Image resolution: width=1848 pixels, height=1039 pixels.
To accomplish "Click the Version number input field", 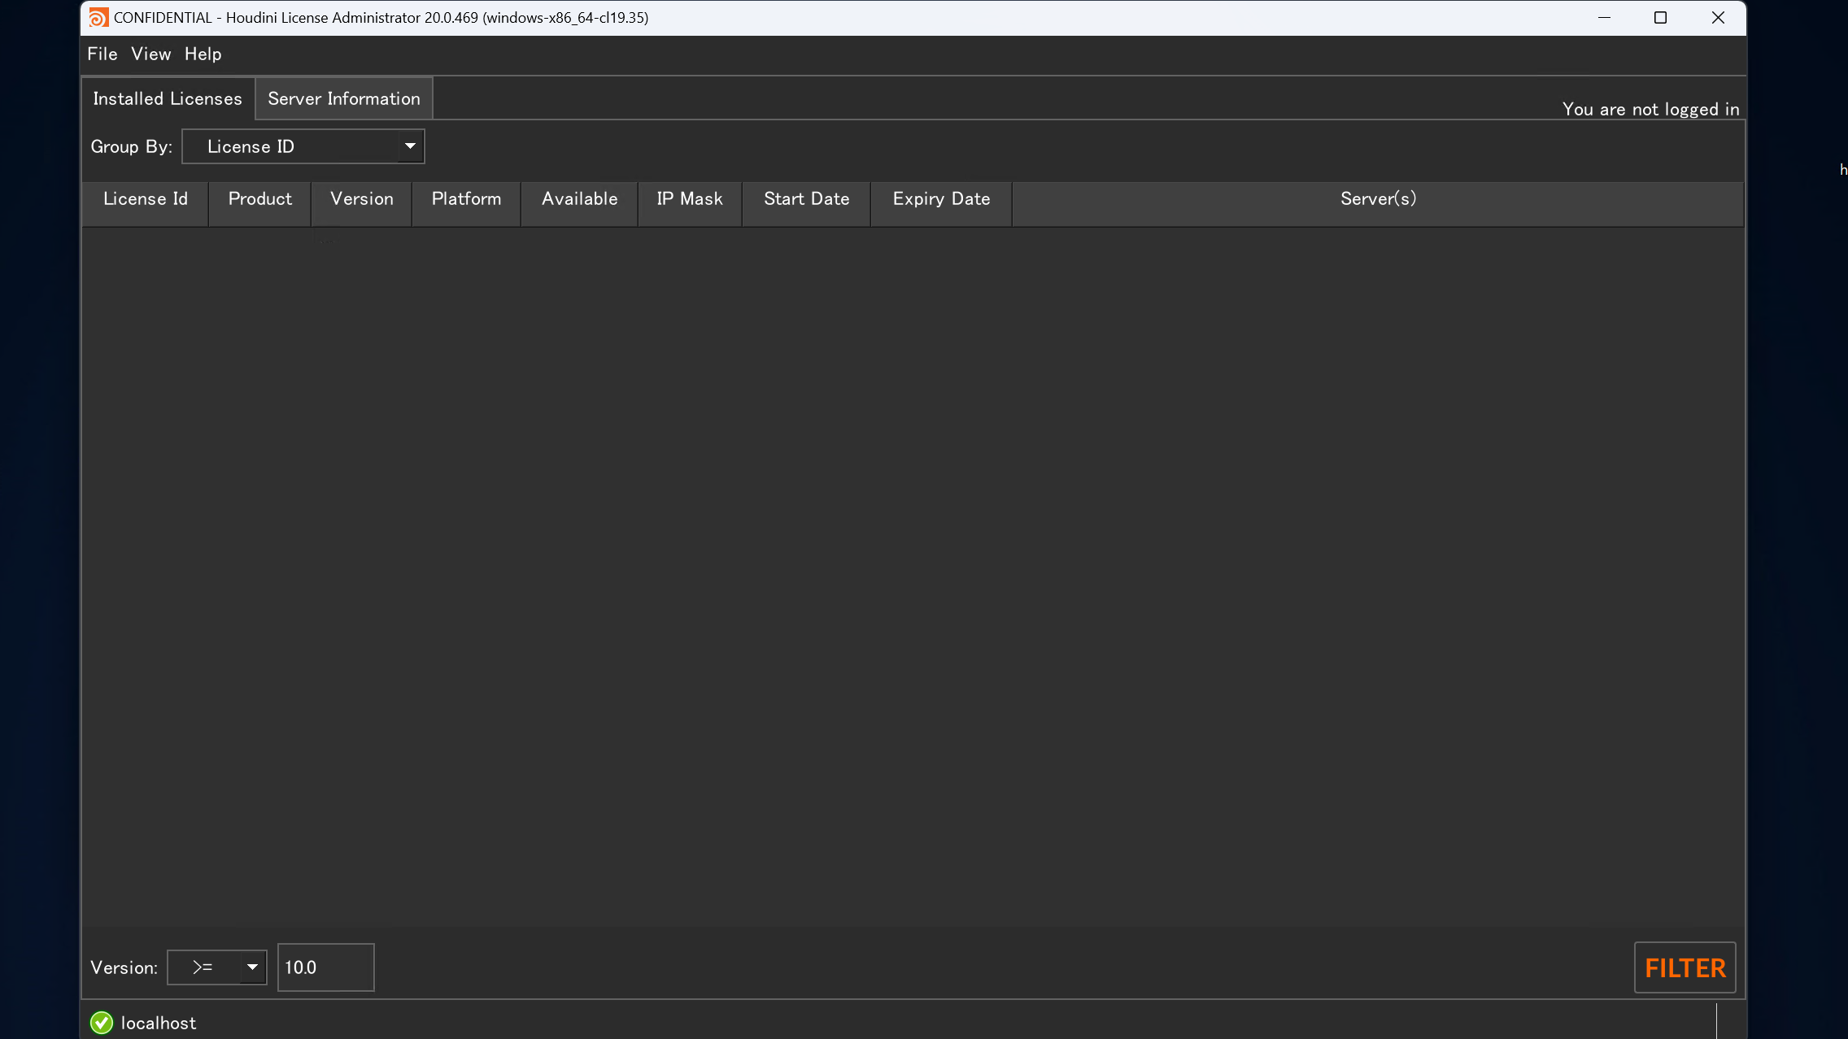I will pos(326,967).
